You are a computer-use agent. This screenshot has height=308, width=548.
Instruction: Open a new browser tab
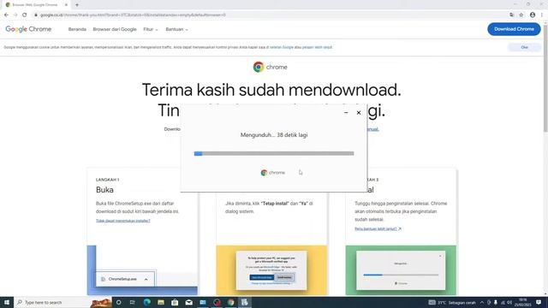pyautogui.click(x=77, y=5)
